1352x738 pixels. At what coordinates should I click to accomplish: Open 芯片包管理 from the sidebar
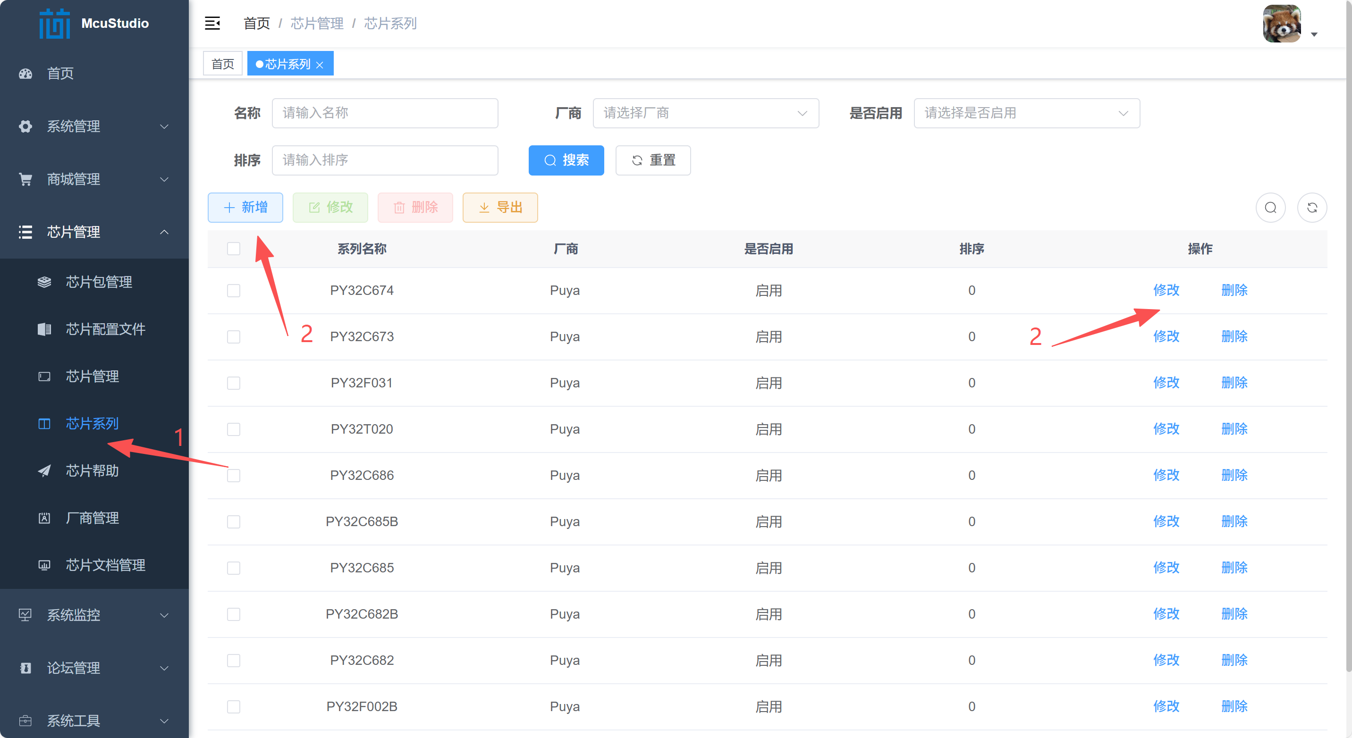(x=99, y=282)
